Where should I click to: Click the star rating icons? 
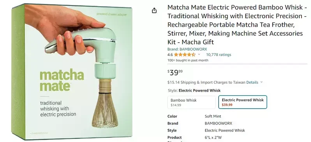(185, 55)
